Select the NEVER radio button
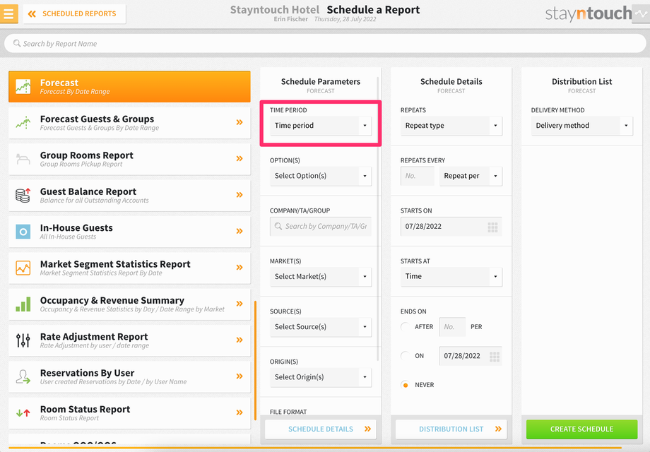The width and height of the screenshot is (650, 452). point(406,385)
